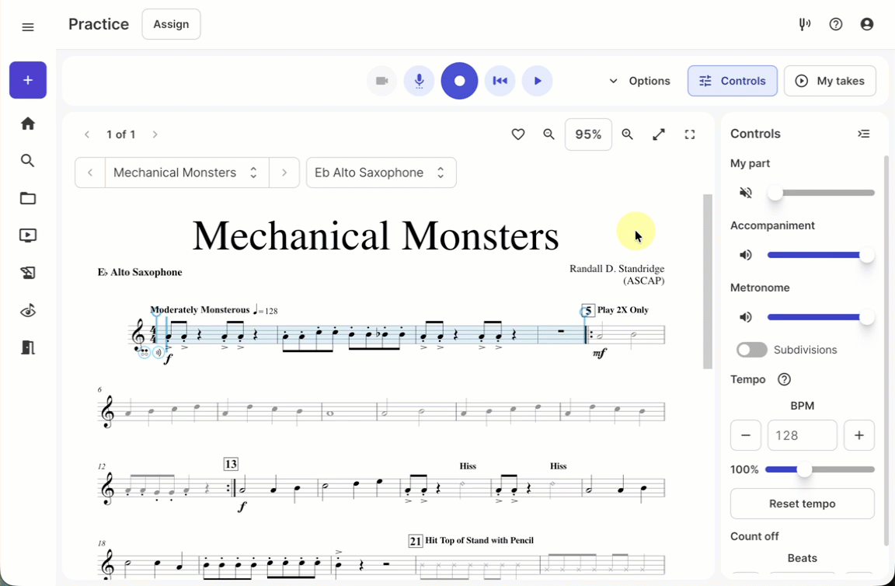
Task: Go to previous page arrow
Action: (87, 134)
